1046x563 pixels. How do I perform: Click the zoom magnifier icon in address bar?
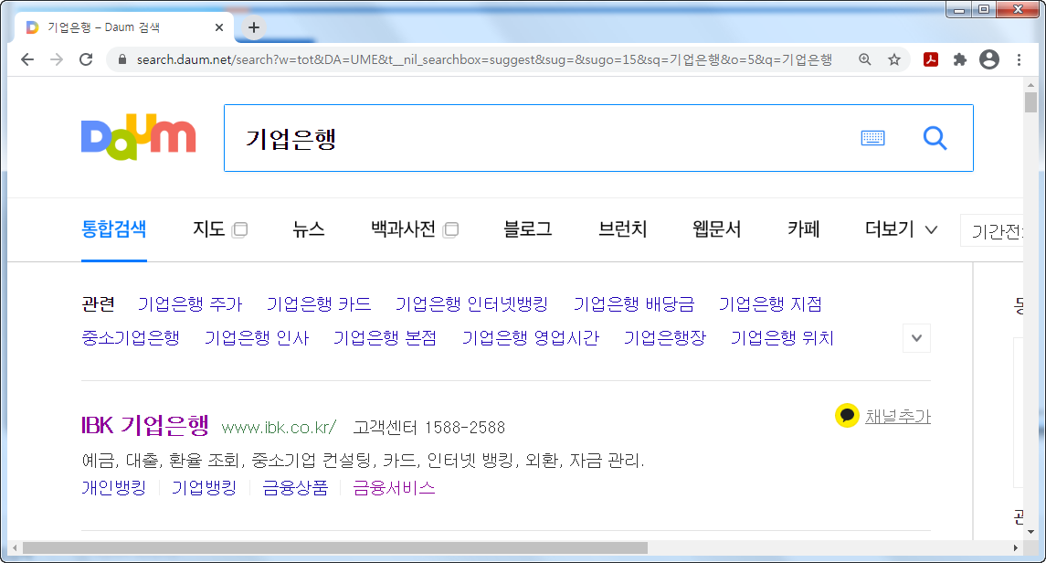(x=864, y=59)
